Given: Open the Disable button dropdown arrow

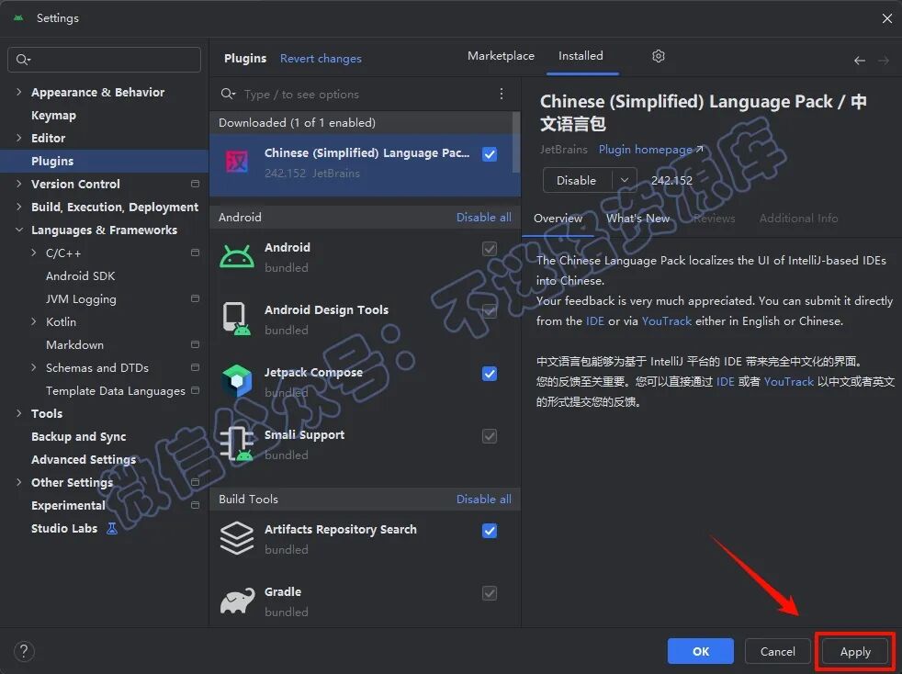Looking at the screenshot, I should pyautogui.click(x=625, y=180).
